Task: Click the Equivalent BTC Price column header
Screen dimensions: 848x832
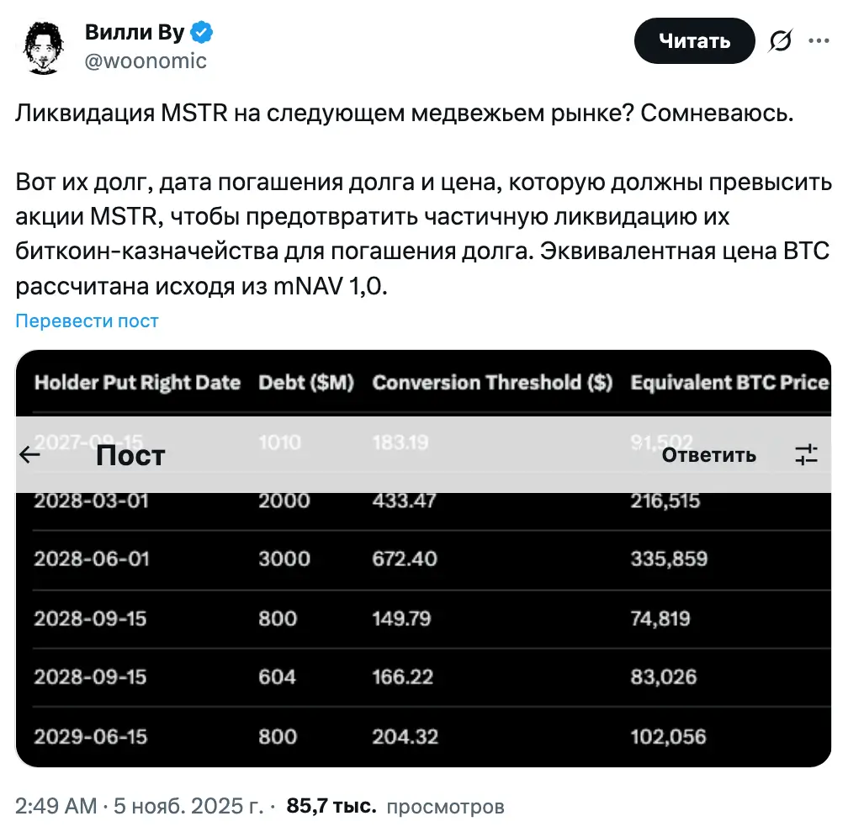Action: coord(729,383)
